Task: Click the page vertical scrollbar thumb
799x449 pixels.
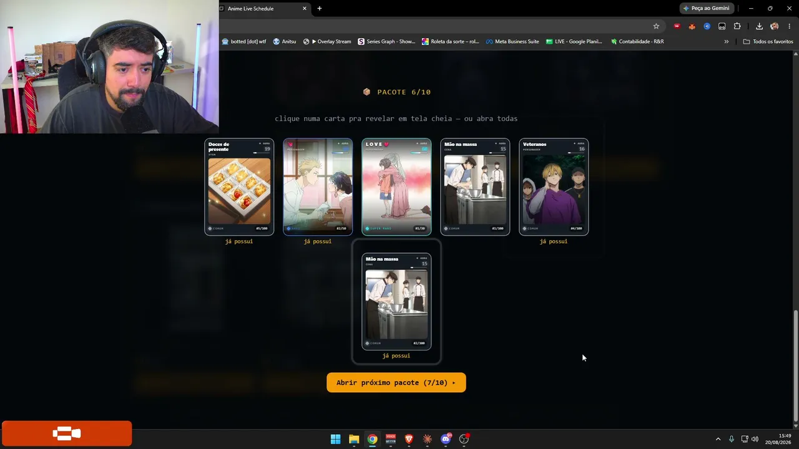Action: click(x=795, y=365)
